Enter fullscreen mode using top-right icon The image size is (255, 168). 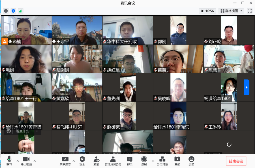[250, 11]
